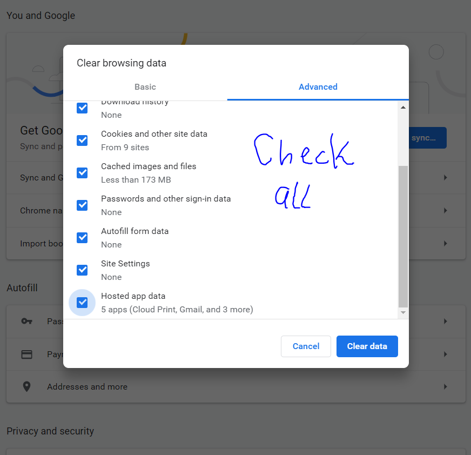Uncheck the Download history checkbox

click(x=82, y=108)
